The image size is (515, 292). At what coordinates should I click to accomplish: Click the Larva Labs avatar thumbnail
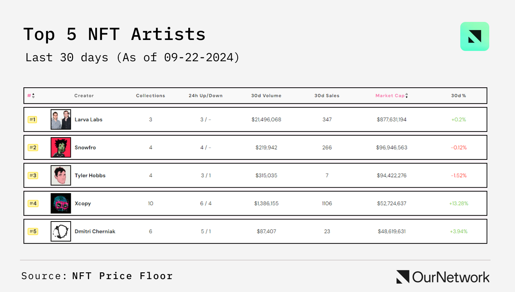click(x=61, y=120)
